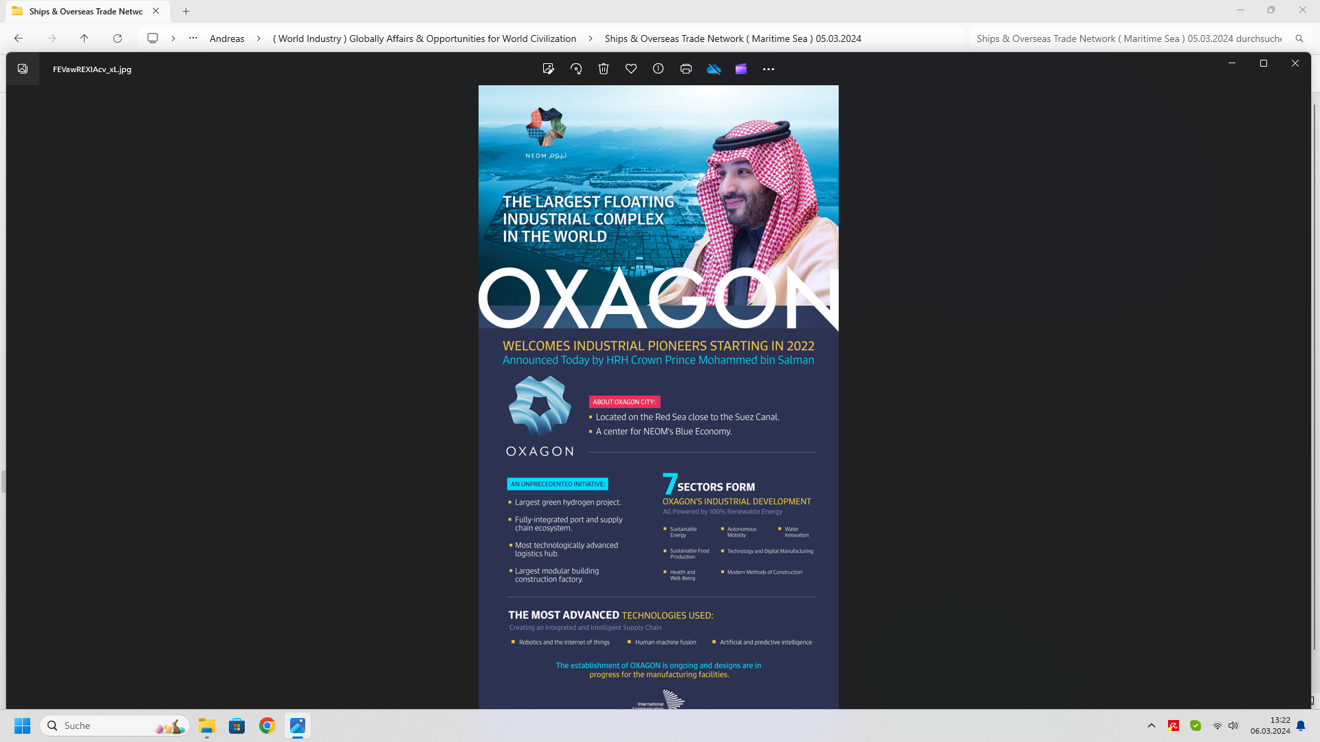
Task: Close the Ships & Overseas Trade Network tab
Action: (156, 11)
